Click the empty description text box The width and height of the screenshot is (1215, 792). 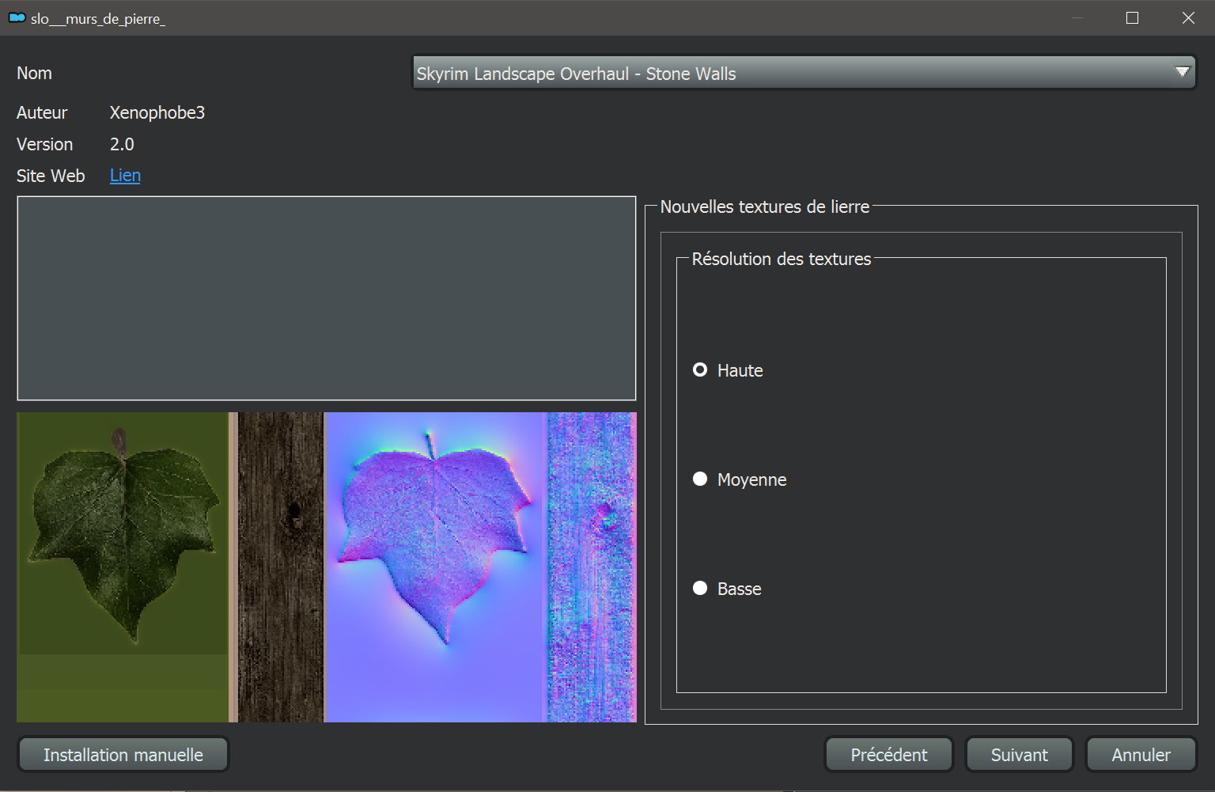(x=327, y=298)
